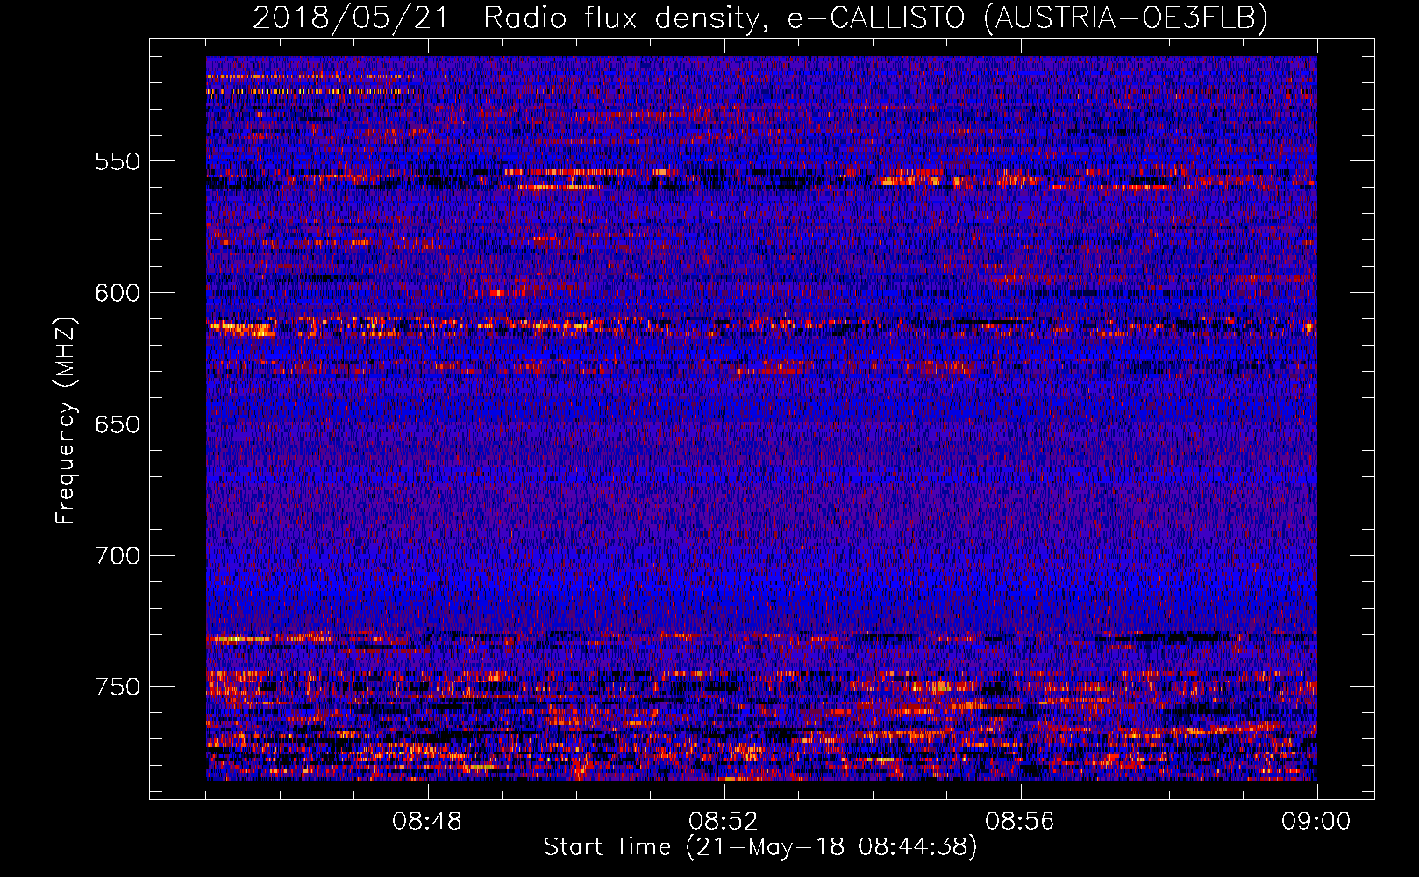Click the 08:52 time tick label
The height and width of the screenshot is (877, 1419).
724,822
